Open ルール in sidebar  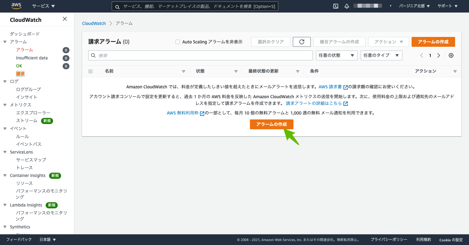pos(23,136)
